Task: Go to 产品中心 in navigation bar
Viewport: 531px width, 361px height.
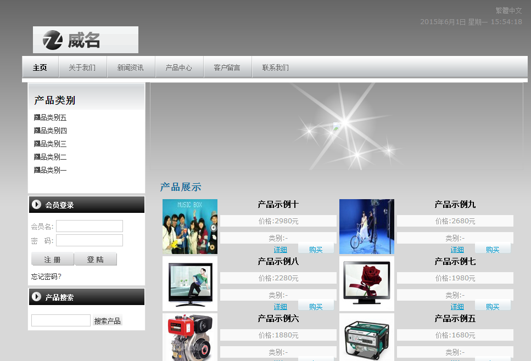Action: [179, 67]
